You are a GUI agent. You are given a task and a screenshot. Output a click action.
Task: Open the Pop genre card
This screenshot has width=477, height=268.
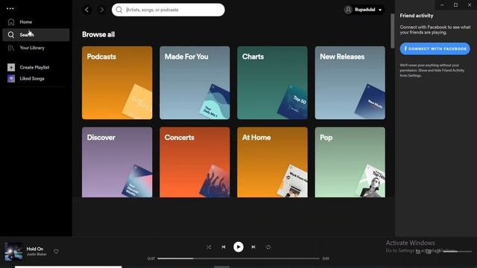350,162
